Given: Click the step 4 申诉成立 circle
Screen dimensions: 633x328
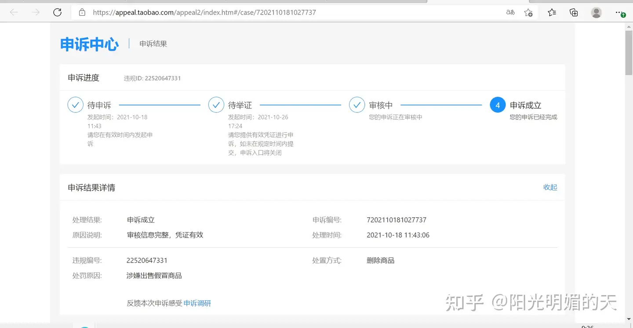Looking at the screenshot, I should pos(498,105).
